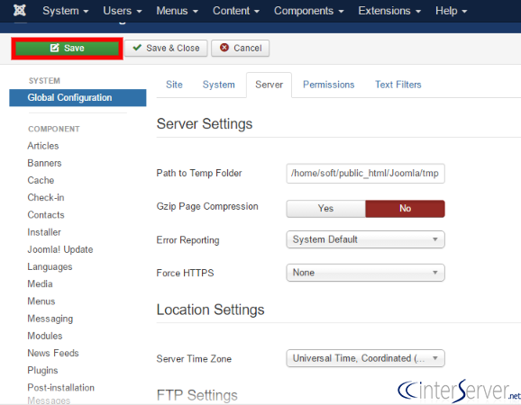Click the red X icon on Cancel

tap(224, 48)
